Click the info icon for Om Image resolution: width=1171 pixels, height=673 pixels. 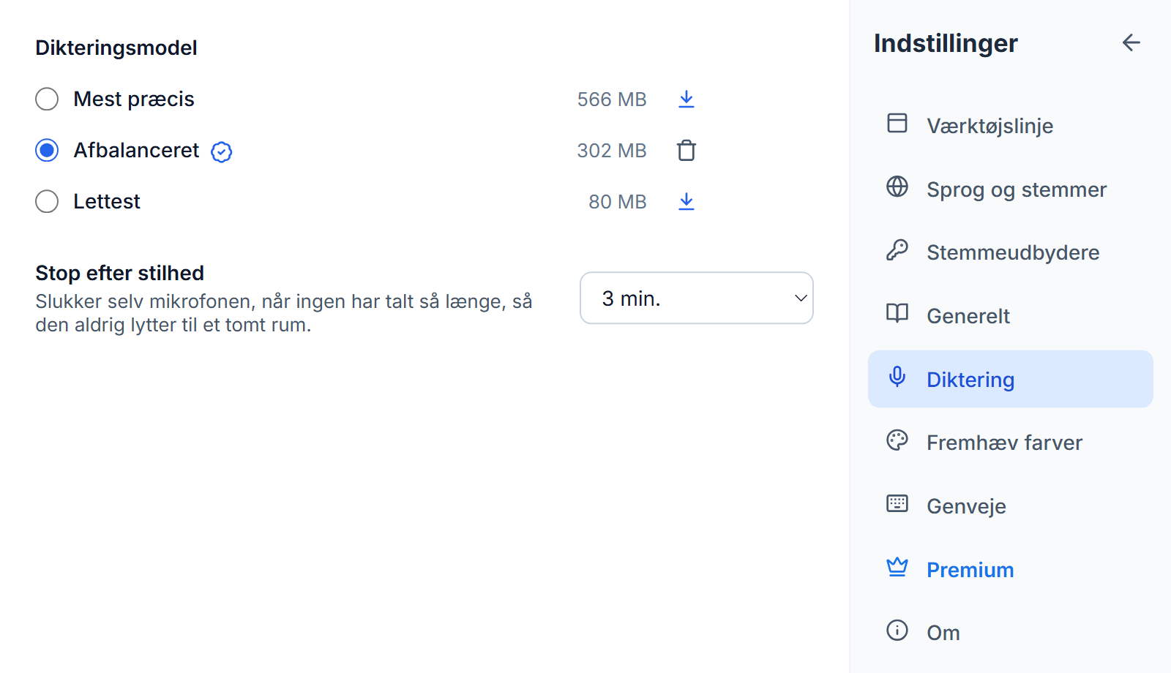[x=897, y=630]
